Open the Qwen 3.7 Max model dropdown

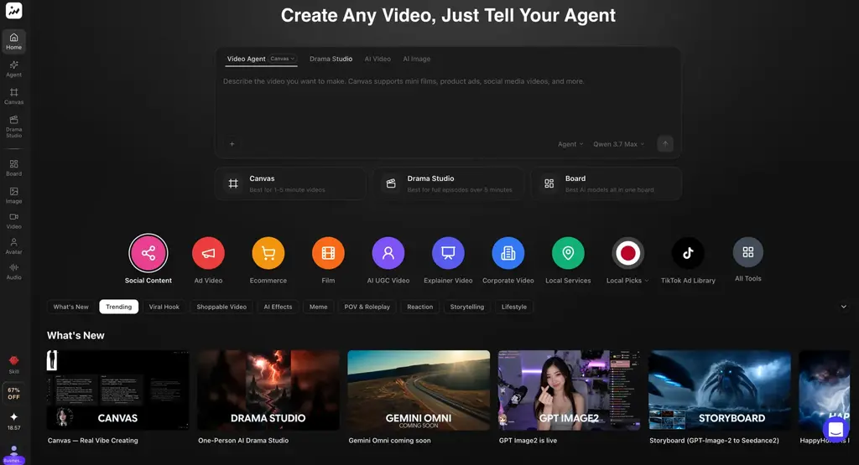(618, 144)
